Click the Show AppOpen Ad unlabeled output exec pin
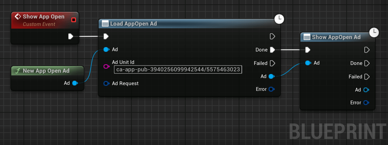The width and height of the screenshot is (388, 145). point(367,50)
